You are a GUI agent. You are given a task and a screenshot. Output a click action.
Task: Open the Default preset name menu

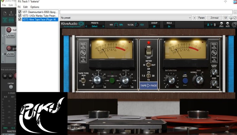pos(95,26)
